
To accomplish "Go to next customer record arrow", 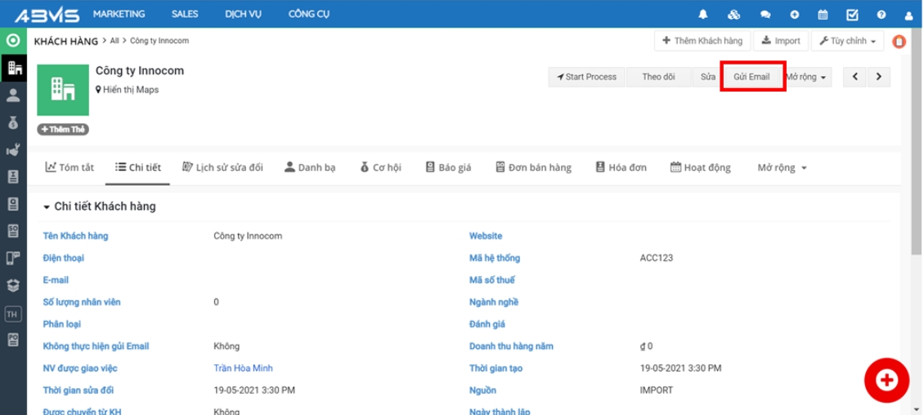I will click(878, 77).
